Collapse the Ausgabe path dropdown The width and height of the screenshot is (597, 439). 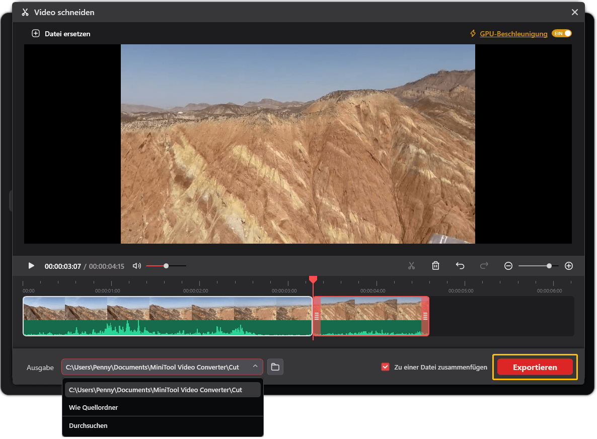[255, 367]
